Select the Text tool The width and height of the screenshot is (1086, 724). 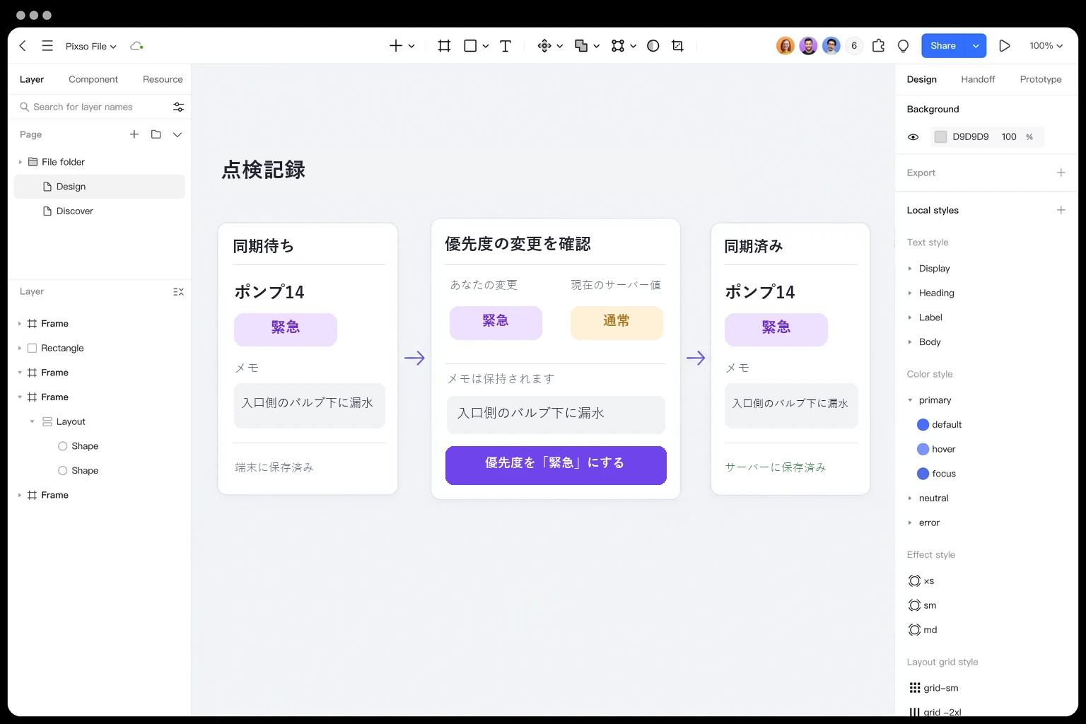coord(506,46)
